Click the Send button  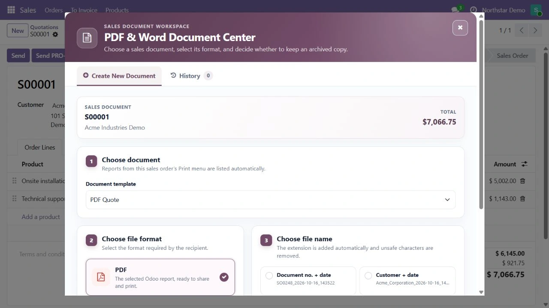(18, 56)
